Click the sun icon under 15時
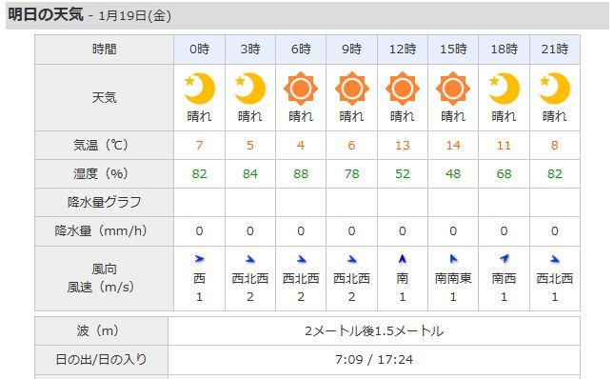This screenshot has width=614, height=379. 453,89
